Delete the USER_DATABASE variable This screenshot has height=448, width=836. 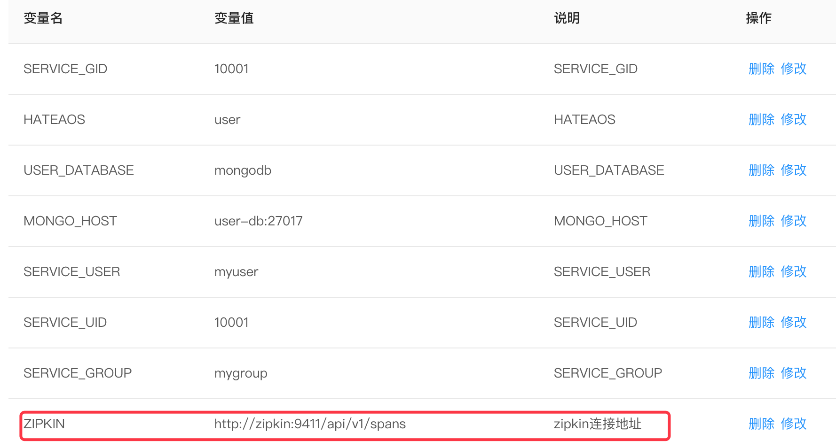tap(761, 170)
